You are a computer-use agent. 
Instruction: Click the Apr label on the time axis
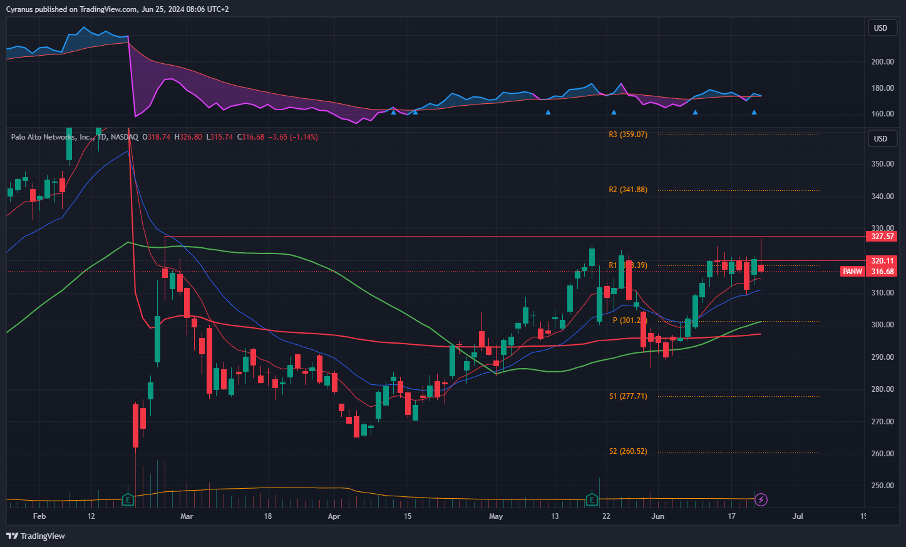(x=334, y=516)
